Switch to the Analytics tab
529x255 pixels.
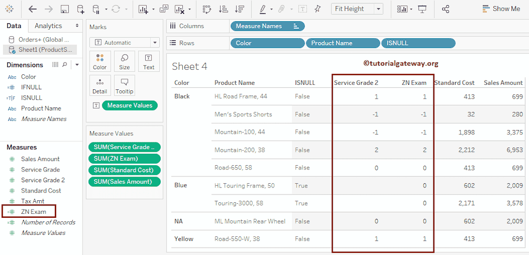[x=48, y=26]
